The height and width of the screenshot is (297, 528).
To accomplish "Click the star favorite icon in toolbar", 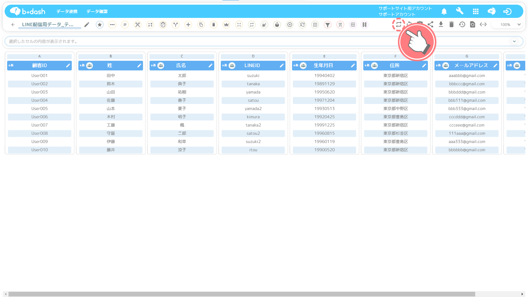I will [100, 25].
